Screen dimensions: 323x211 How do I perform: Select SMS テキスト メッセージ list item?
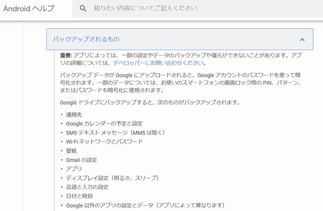116,133
